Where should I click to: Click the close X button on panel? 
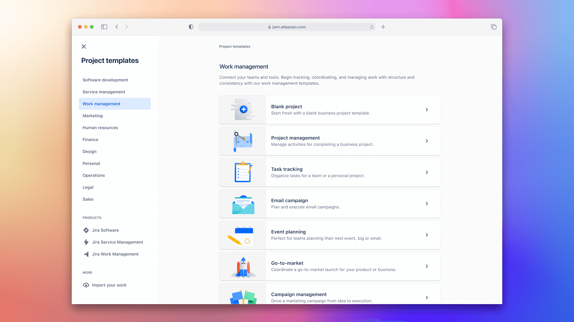(84, 47)
